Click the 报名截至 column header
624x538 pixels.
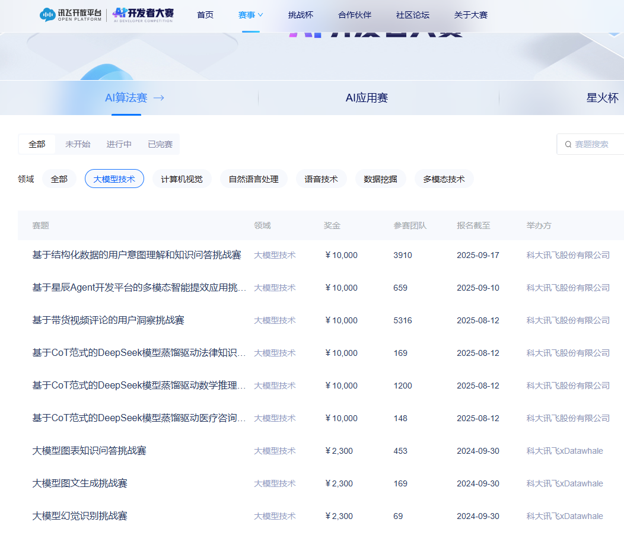click(473, 225)
